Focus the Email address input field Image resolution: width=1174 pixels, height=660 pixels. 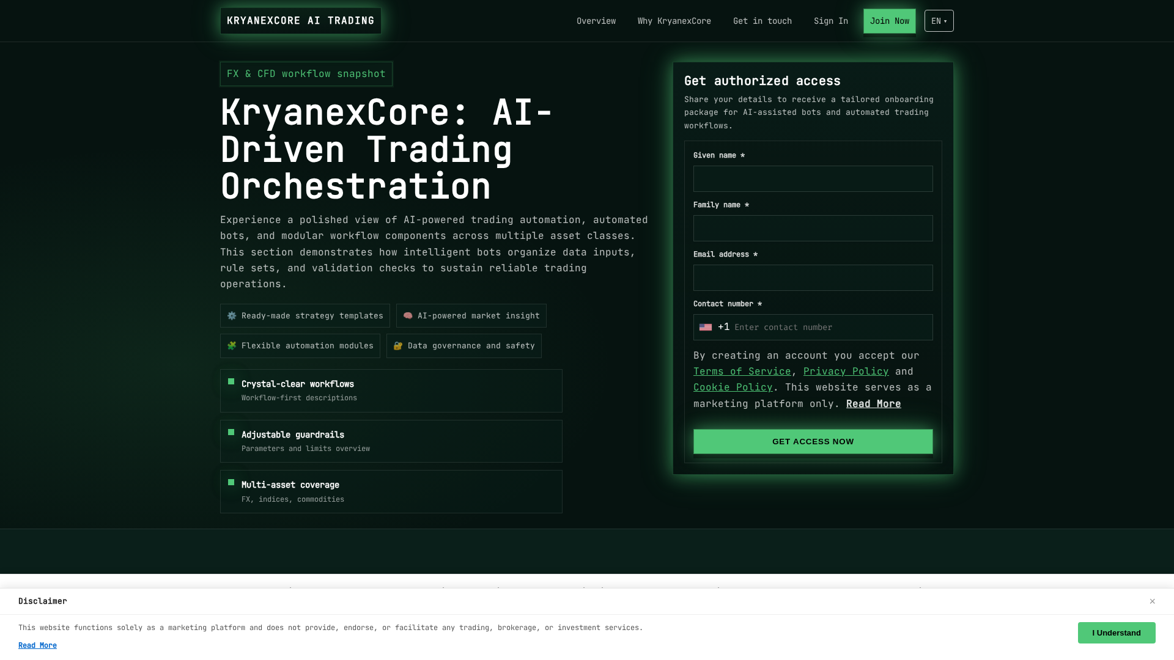pos(813,277)
